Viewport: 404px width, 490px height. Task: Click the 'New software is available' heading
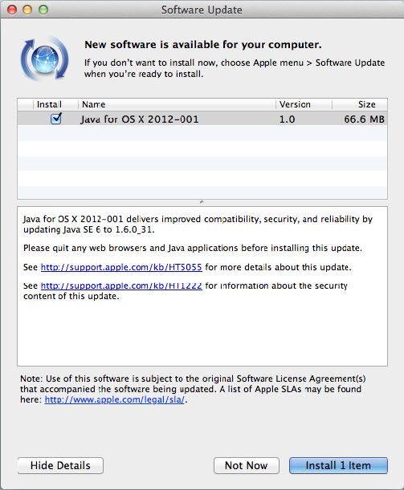203,45
